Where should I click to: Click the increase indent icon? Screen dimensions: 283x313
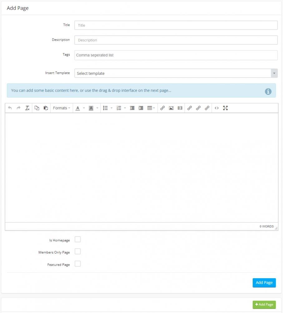pyautogui.click(x=141, y=108)
